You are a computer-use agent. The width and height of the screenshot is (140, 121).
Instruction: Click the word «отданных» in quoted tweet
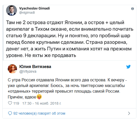click(x=19, y=91)
